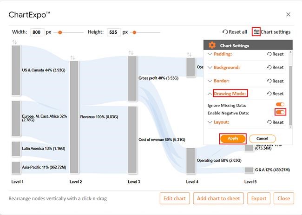Screen dimensions: 302x215
Task: Click sort arrows above Level 3 column
Action: tap(131, 53)
